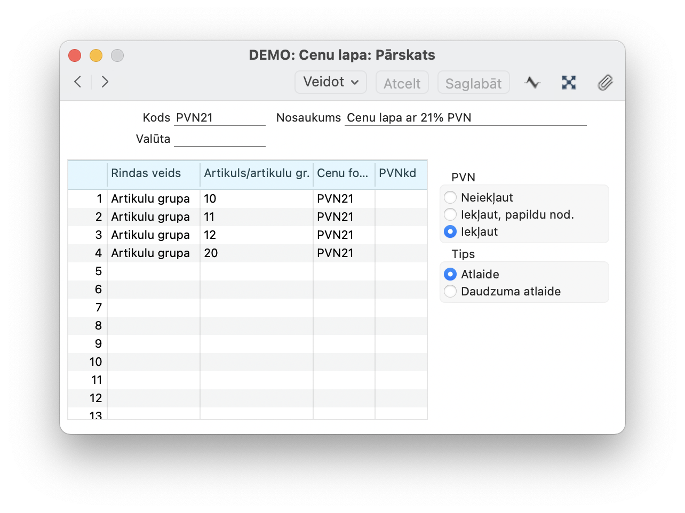
Task: Go to the next record arrow
Action: [x=105, y=82]
